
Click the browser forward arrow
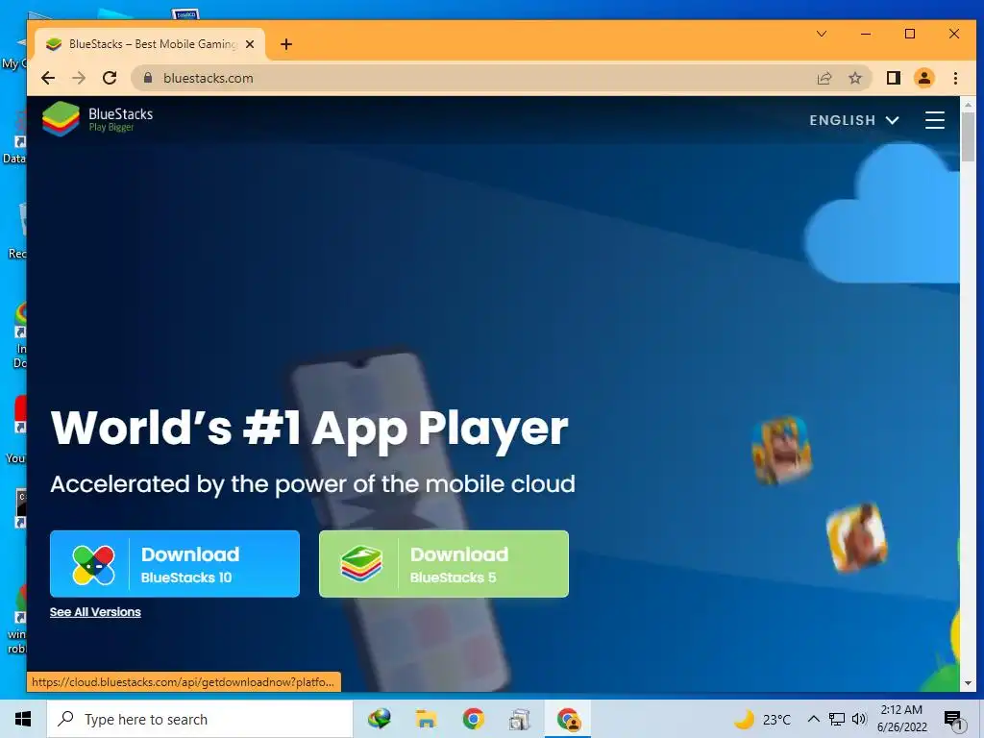(79, 78)
